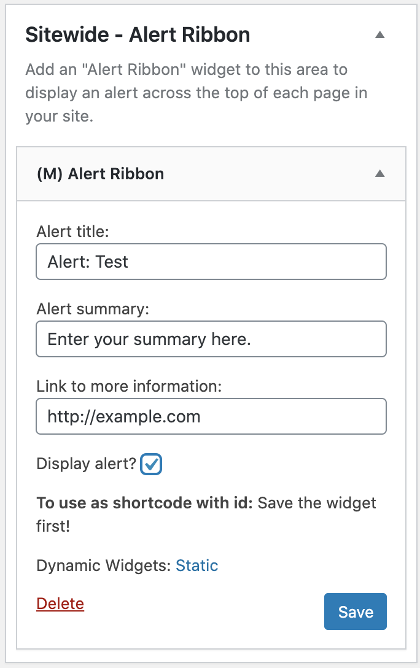420x668 pixels.
Task: Click inside the Alert title field
Action: 211,262
